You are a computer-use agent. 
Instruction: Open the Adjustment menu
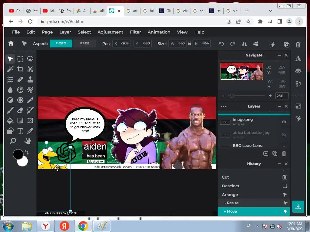point(110,32)
